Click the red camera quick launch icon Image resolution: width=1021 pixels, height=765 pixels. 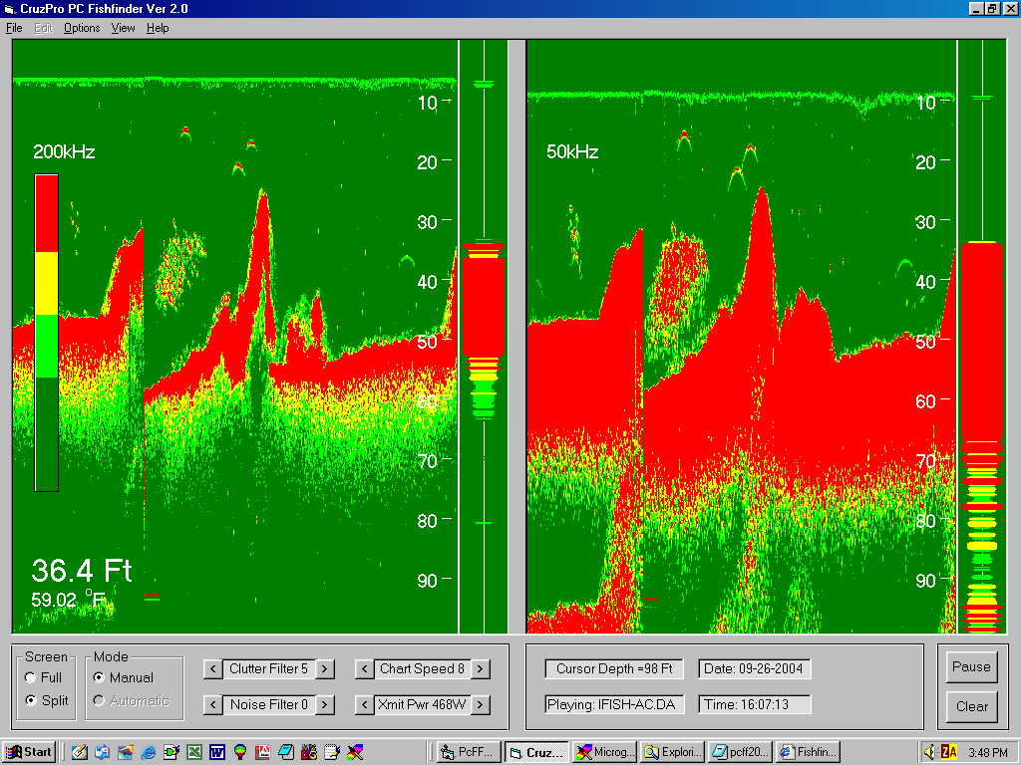pos(309,753)
